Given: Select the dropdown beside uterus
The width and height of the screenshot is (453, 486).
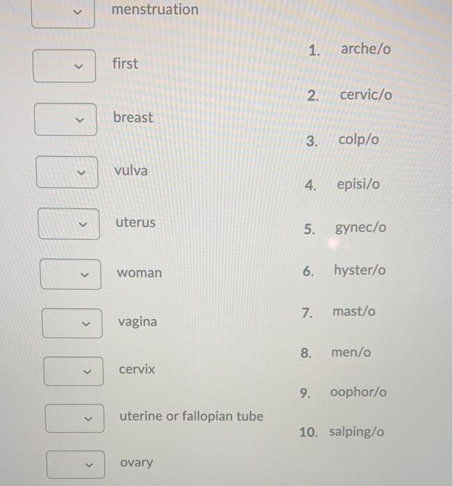Looking at the screenshot, I should 69,224.
